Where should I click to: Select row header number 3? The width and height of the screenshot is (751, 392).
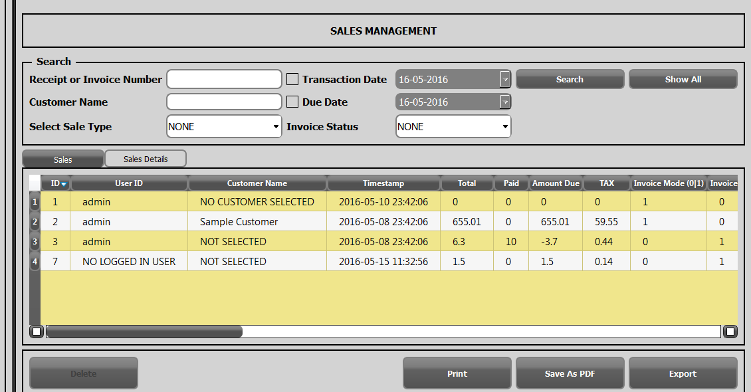tap(35, 242)
